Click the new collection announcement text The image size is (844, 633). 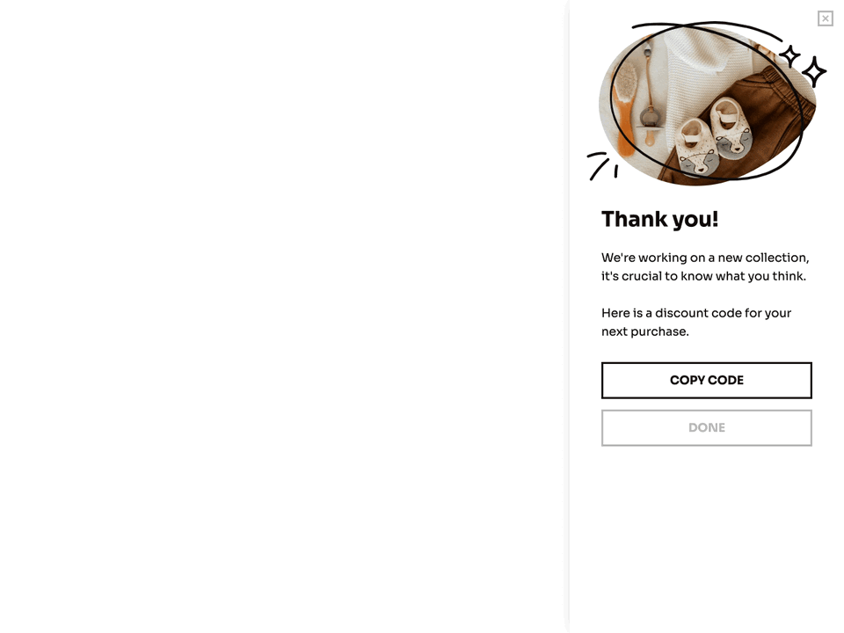coord(703,266)
